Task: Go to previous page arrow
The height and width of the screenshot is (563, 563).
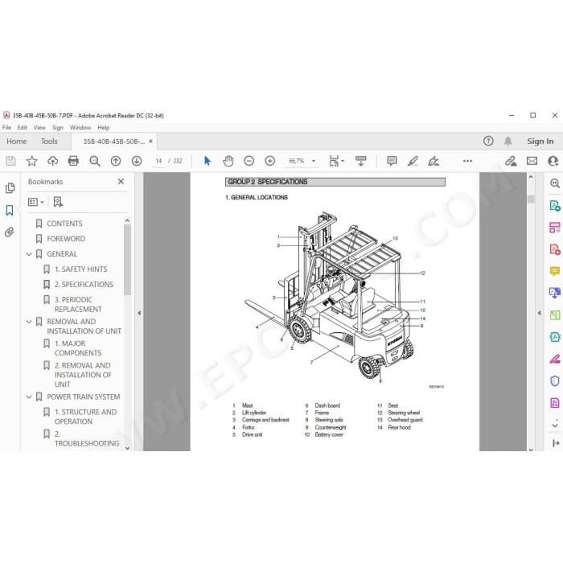Action: (116, 161)
